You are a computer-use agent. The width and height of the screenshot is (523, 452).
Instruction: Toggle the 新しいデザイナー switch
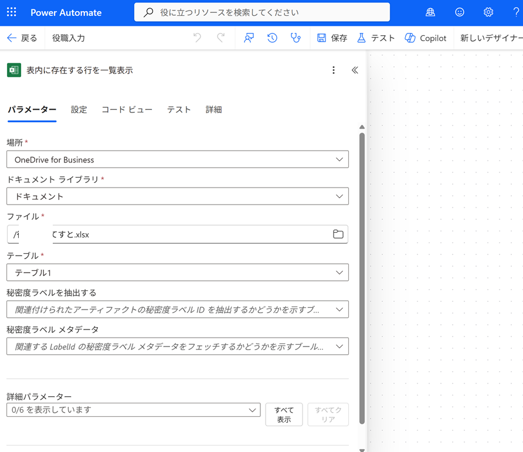pyautogui.click(x=490, y=38)
